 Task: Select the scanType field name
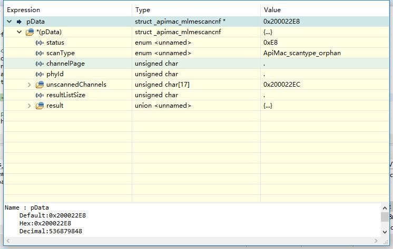click(x=61, y=53)
